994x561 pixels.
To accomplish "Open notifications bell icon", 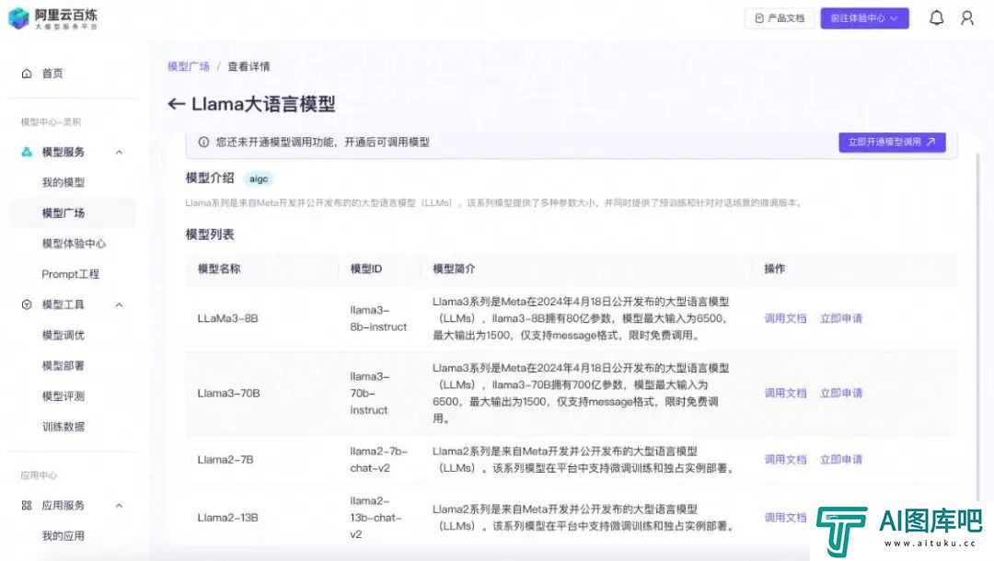I will pos(936,17).
